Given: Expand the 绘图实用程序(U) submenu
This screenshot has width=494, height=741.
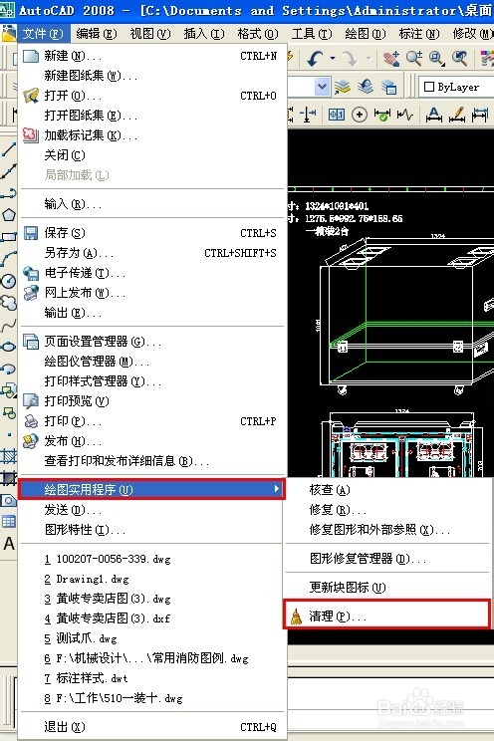Looking at the screenshot, I should [x=152, y=489].
